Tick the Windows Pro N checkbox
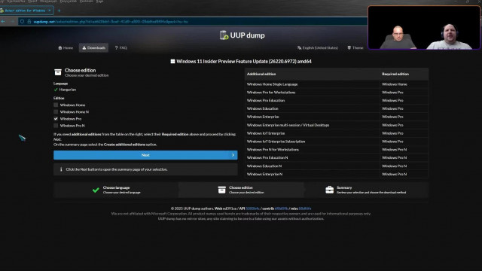482x271 pixels. tap(56, 126)
